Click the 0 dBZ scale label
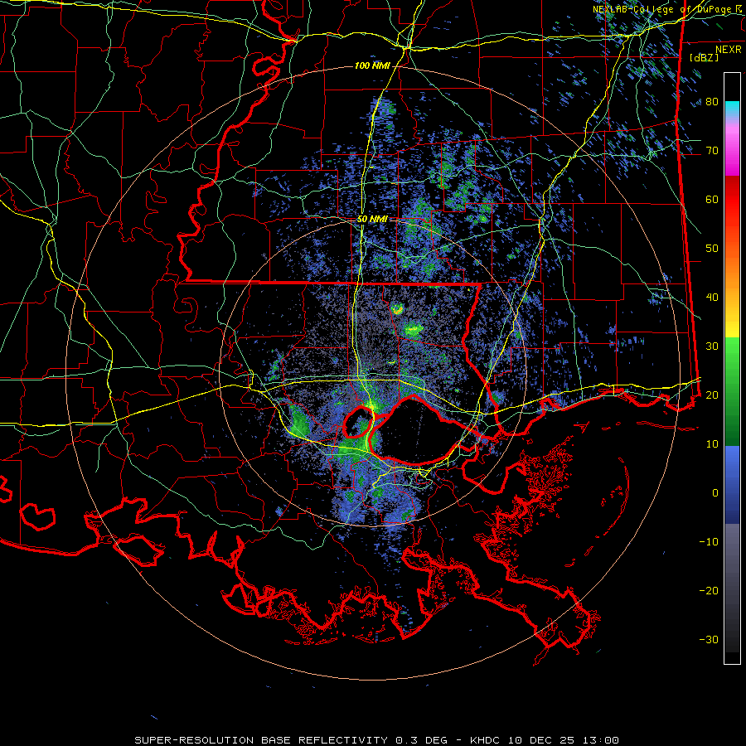Viewport: 746px width, 746px height. click(x=715, y=493)
